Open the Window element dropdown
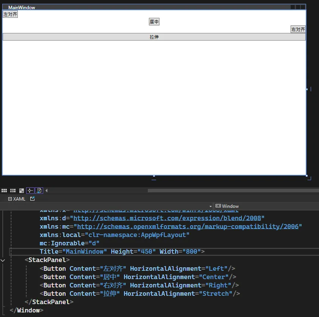 (x=227, y=206)
